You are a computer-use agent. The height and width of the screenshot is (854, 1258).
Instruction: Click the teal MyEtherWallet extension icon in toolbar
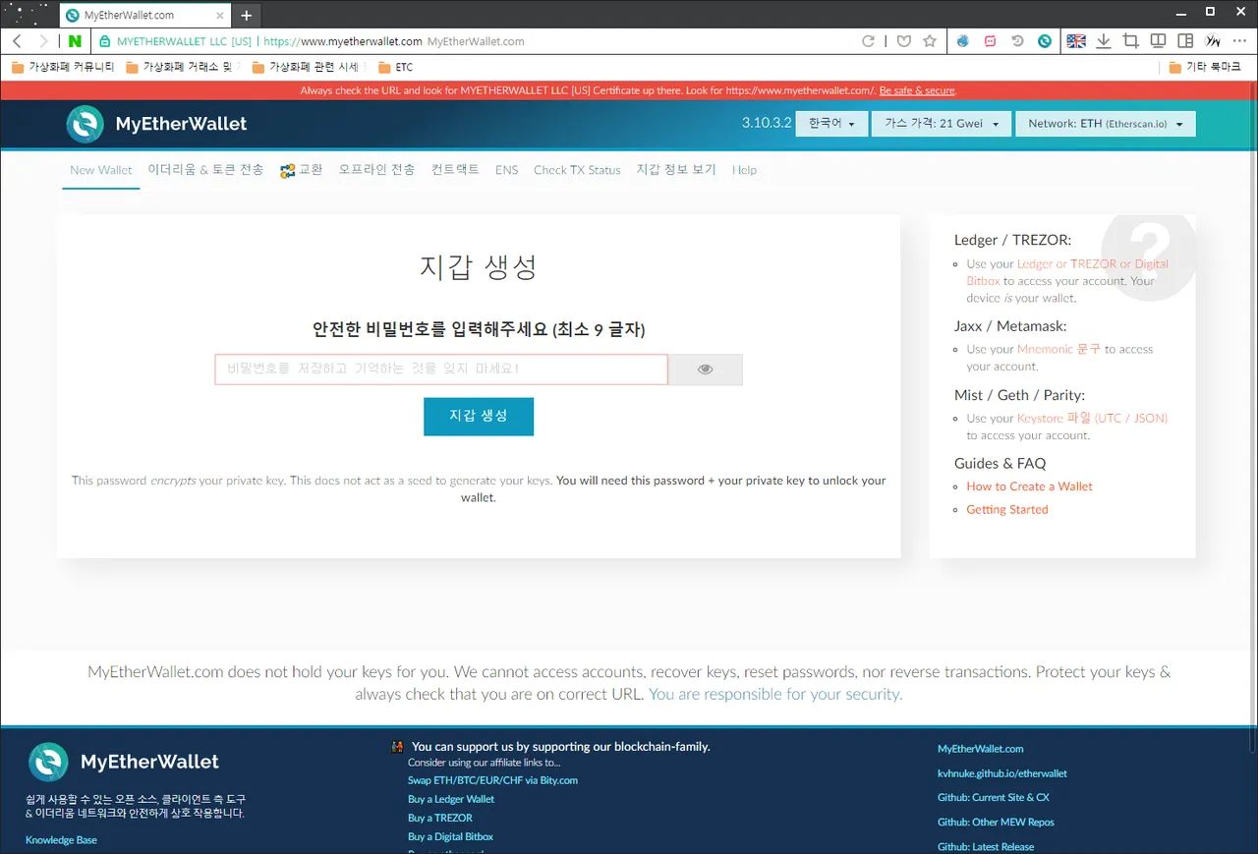[1045, 41]
